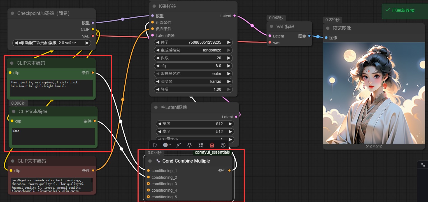This screenshot has width=428, height=202.
Task: Click the Moon prompt text box
Action: (53, 136)
